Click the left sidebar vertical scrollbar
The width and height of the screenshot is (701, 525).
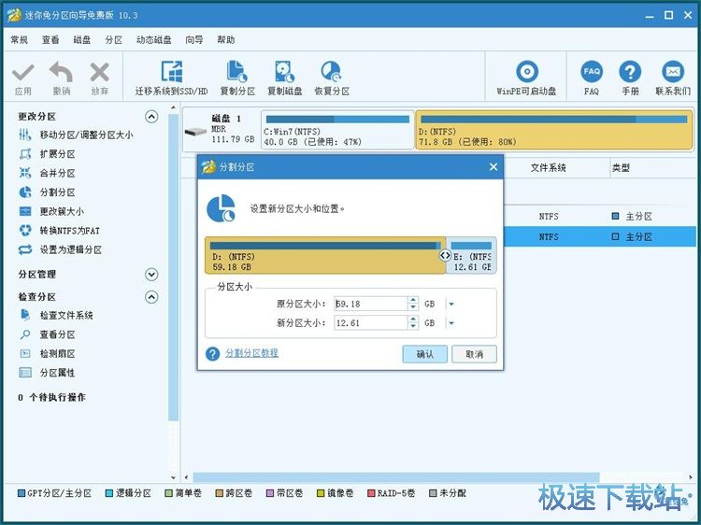(173, 267)
